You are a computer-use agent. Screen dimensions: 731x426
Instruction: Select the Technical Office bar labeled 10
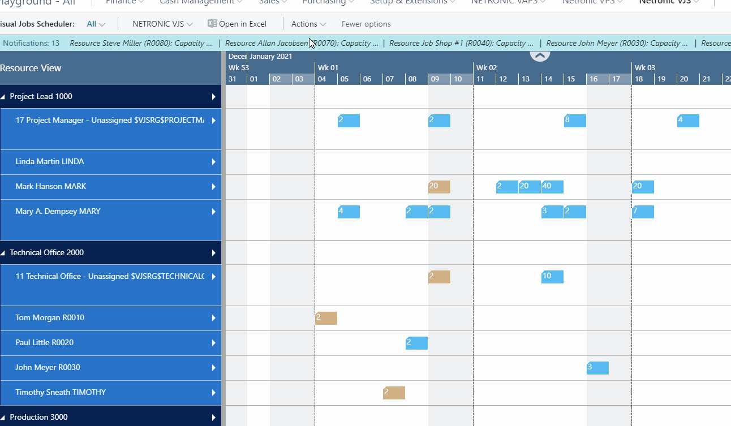coord(552,277)
